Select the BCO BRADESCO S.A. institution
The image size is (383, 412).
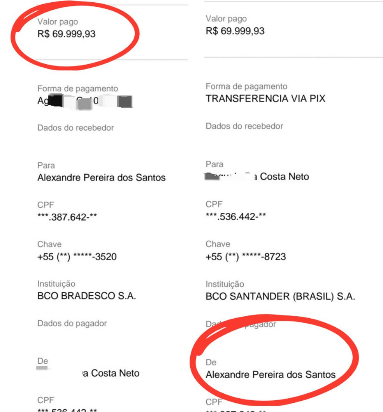(86, 296)
